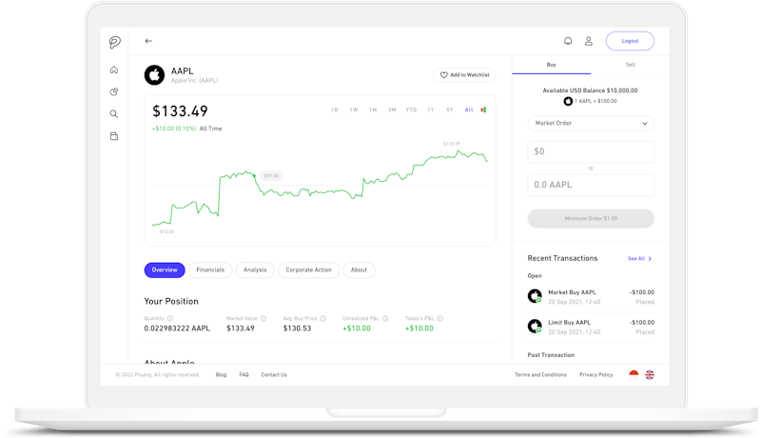Switch to the Buy tab
This screenshot has height=438, width=761.
[x=552, y=65]
